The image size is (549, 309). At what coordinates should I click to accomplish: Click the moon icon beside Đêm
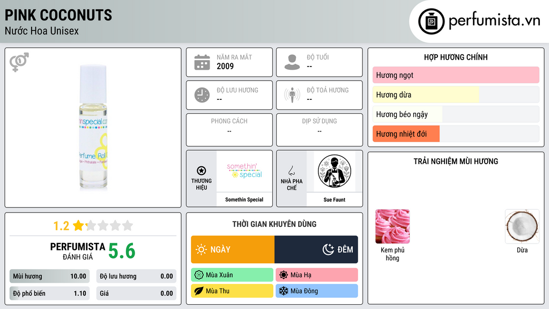pyautogui.click(x=328, y=249)
